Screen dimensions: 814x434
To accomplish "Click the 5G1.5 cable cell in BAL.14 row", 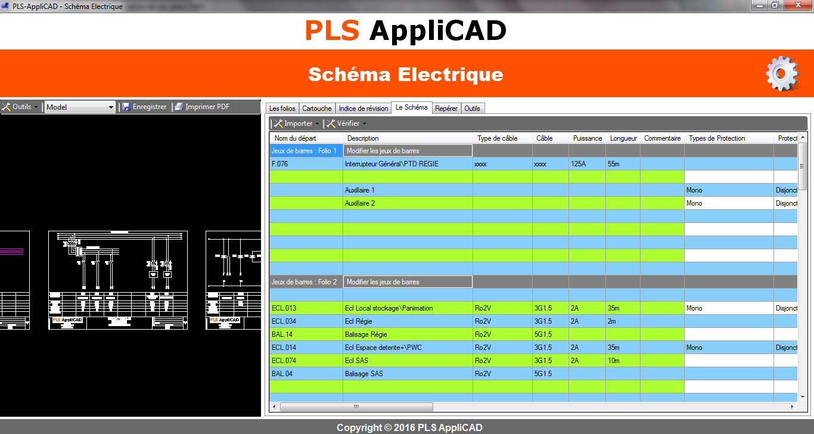I will tap(550, 334).
